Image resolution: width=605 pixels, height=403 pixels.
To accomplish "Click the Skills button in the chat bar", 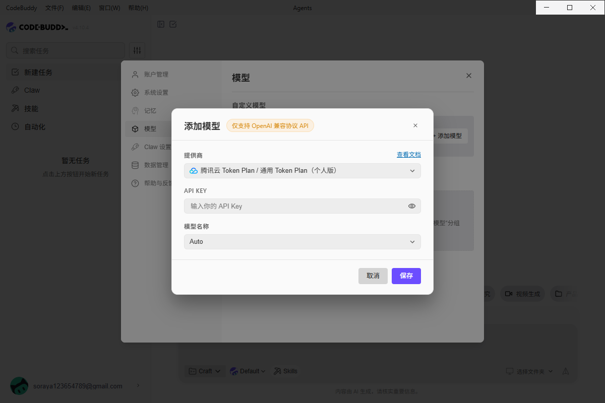I will 286,371.
